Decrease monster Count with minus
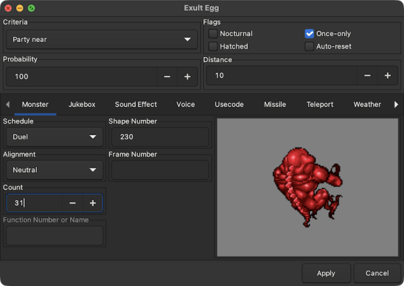 (x=73, y=203)
